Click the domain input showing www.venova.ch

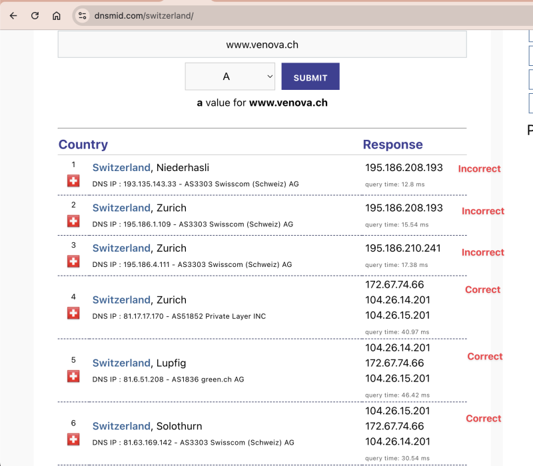(262, 45)
